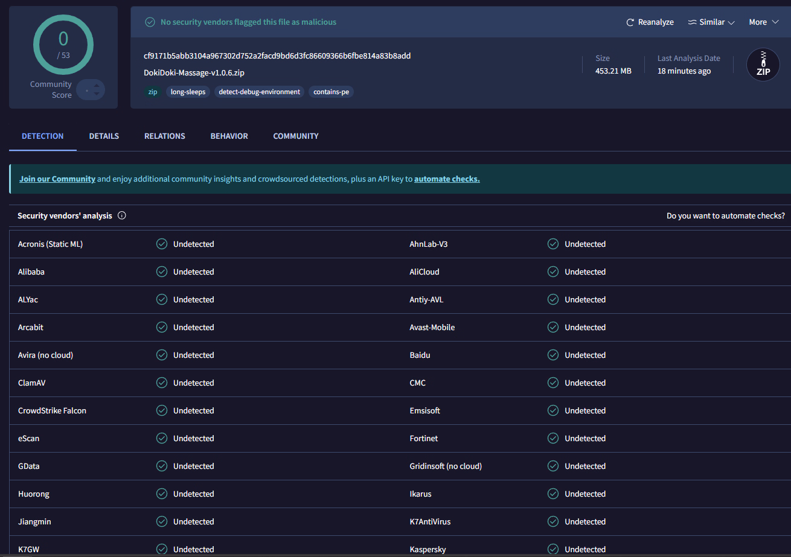Switch to the Detection tab
This screenshot has height=557, width=791.
click(x=43, y=136)
